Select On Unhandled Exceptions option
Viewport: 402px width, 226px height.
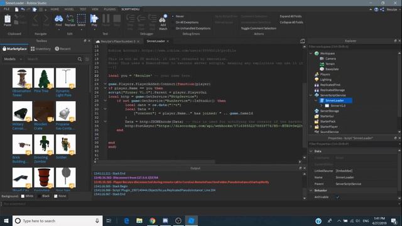[193, 28]
